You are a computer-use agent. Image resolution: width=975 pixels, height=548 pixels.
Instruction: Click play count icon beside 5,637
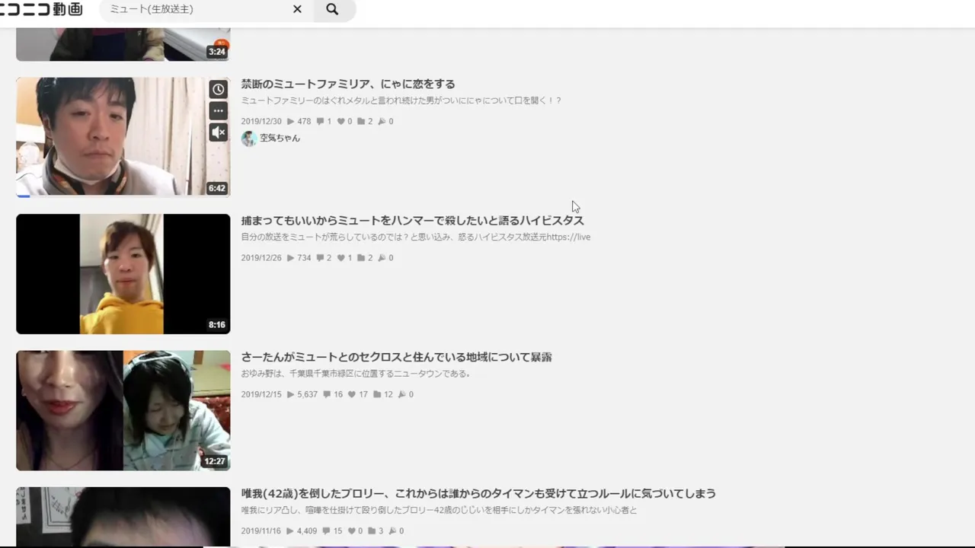[290, 394]
